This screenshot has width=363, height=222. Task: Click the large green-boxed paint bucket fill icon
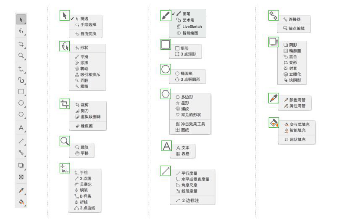pyautogui.click(x=274, y=123)
